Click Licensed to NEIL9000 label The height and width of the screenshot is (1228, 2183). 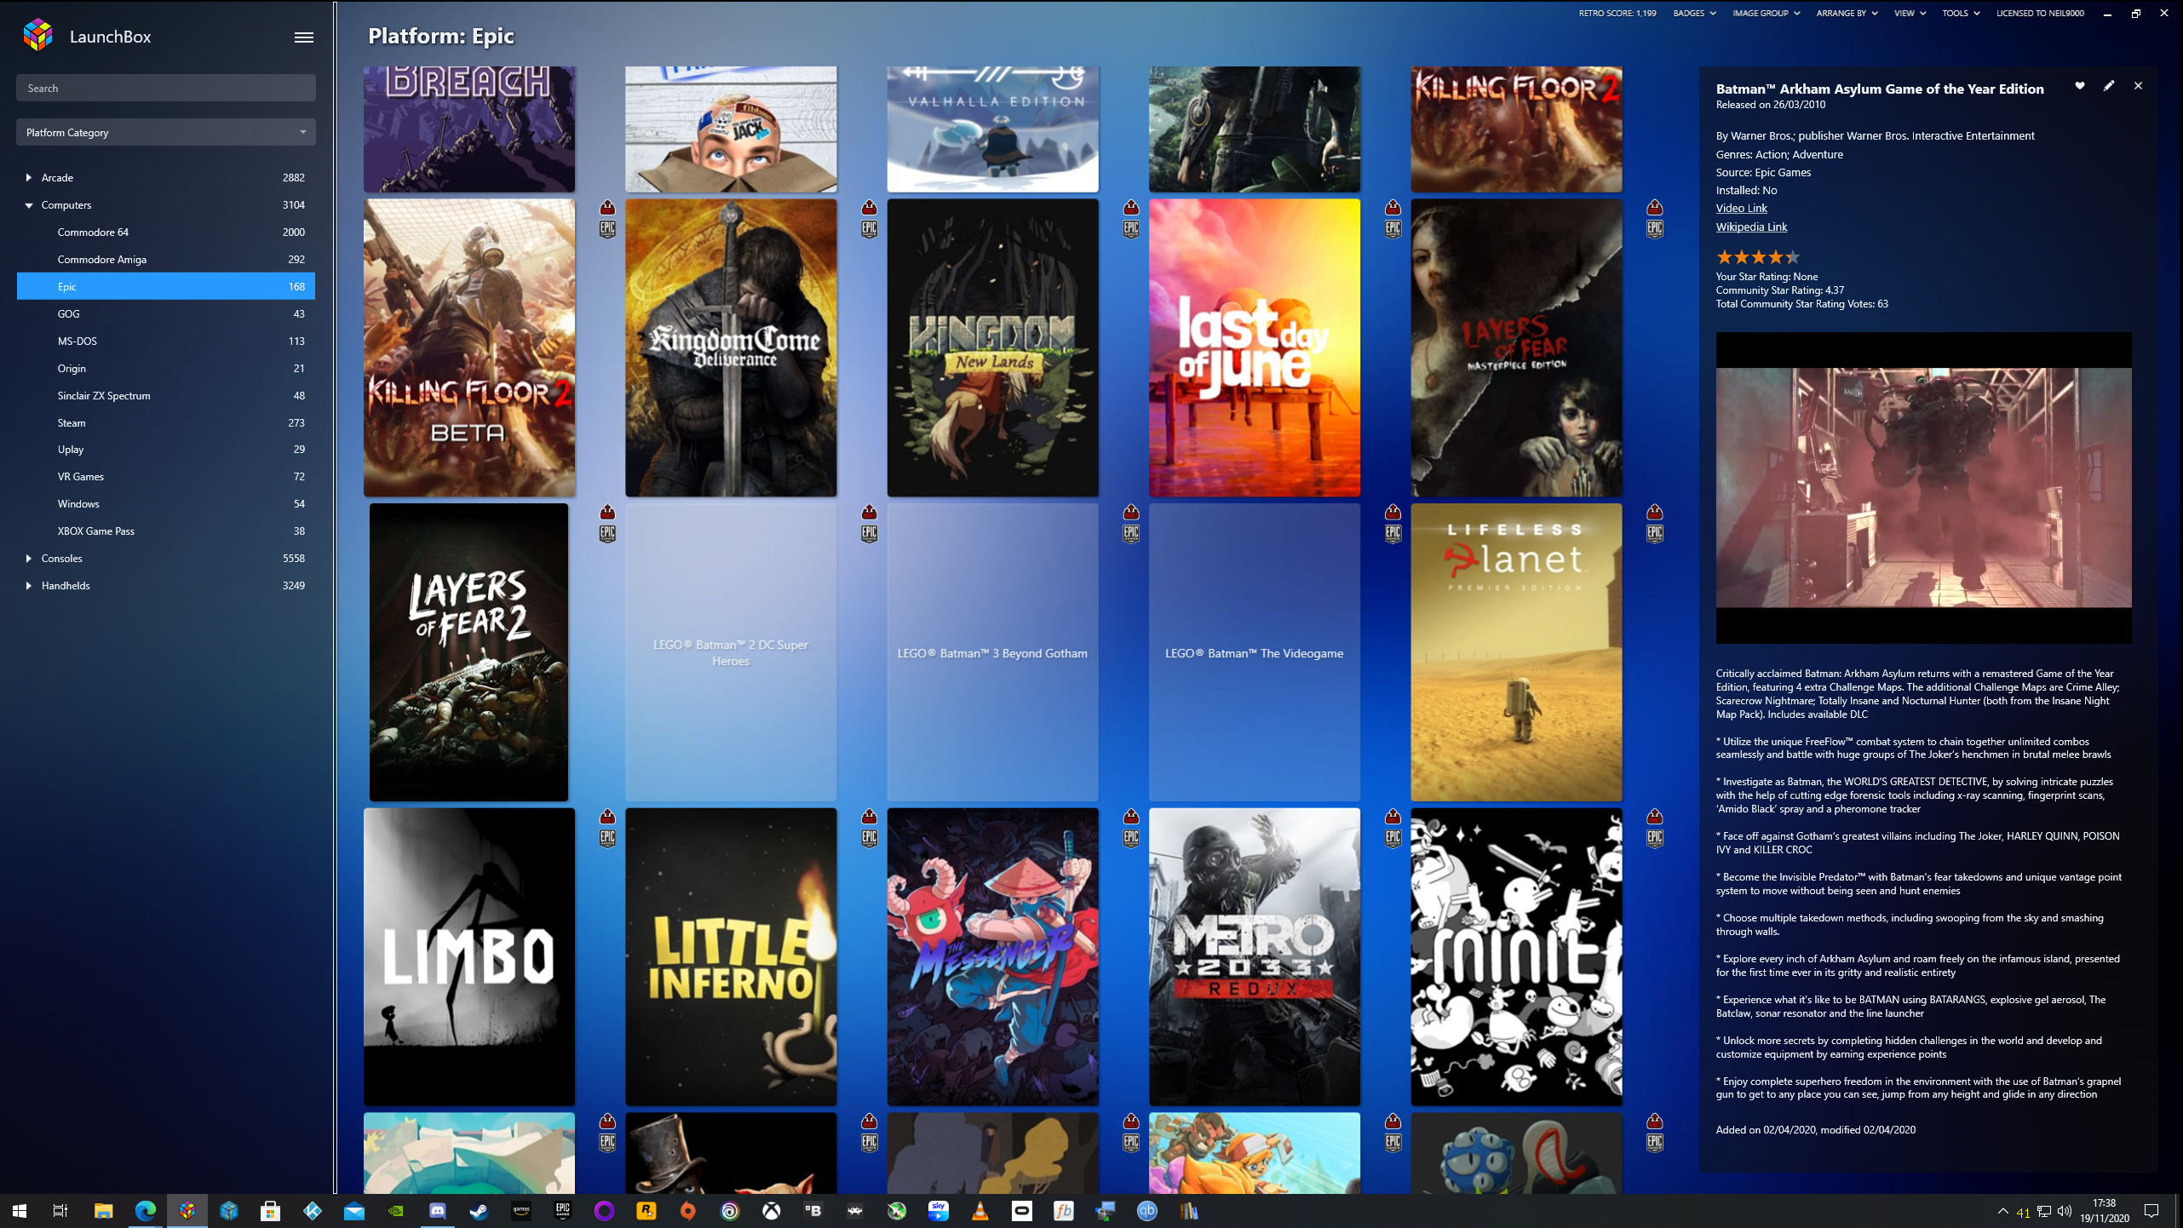pyautogui.click(x=2039, y=13)
